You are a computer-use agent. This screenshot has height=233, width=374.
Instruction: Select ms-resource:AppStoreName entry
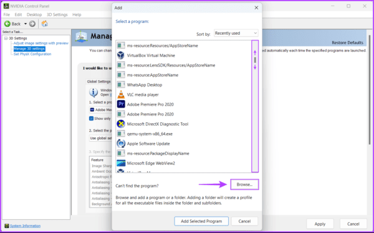click(x=184, y=75)
